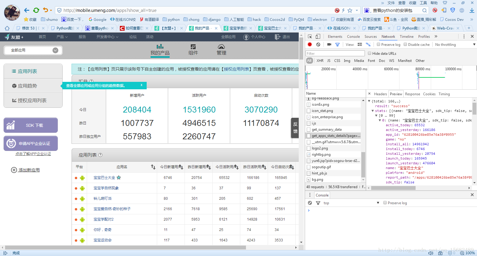This screenshot has width=477, height=256.
Task: Enable the Preserve log checkbox in Network
Action: [378, 44]
